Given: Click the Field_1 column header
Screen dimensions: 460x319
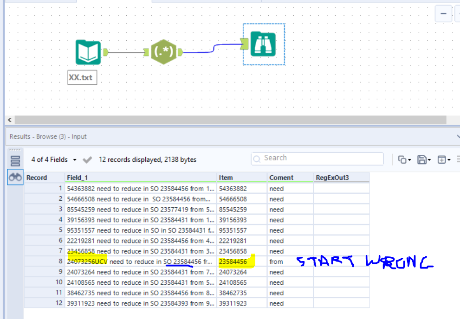Looking at the screenshot, I should 141,178.
